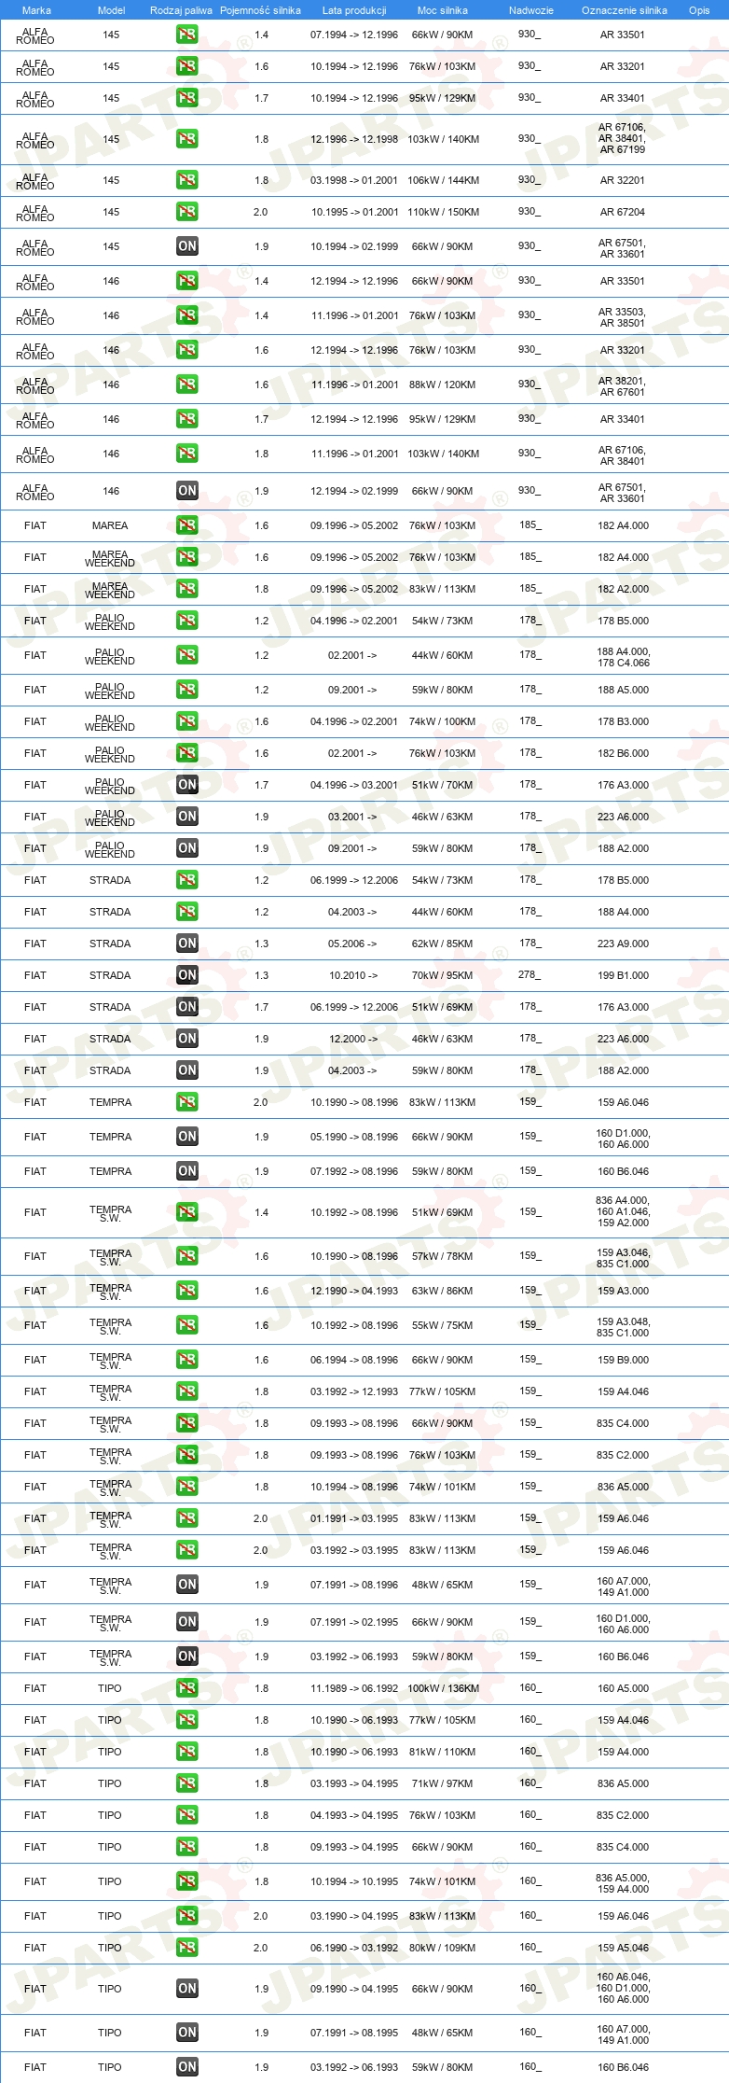
Task: Select petrol icon for 145 1.8 144KM row
Action: (187, 180)
